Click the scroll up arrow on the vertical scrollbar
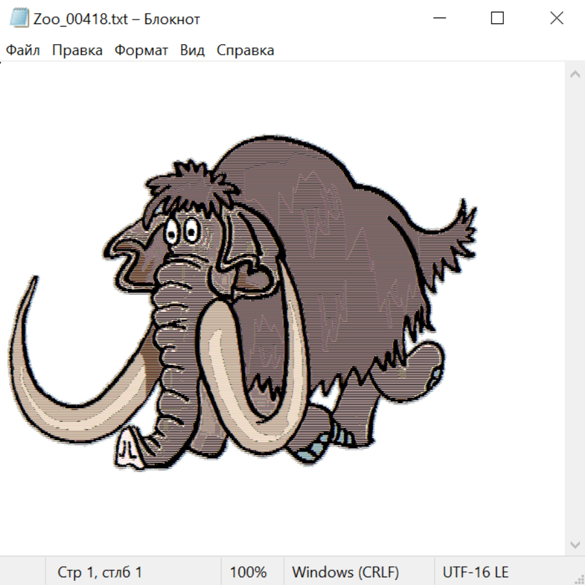Screen dimensions: 585x585 pos(575,75)
